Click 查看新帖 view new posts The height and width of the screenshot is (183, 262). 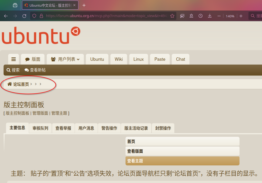35,70
